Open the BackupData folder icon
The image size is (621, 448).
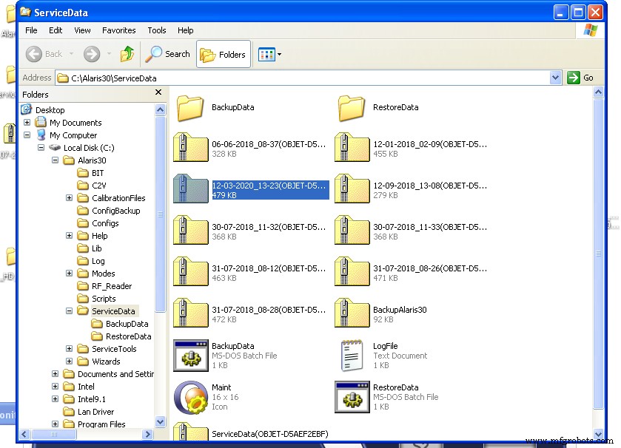point(190,108)
